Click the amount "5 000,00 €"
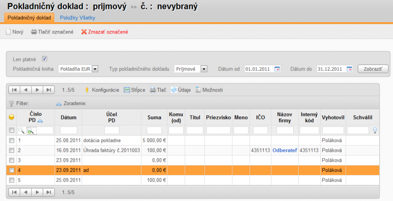 coord(154,141)
